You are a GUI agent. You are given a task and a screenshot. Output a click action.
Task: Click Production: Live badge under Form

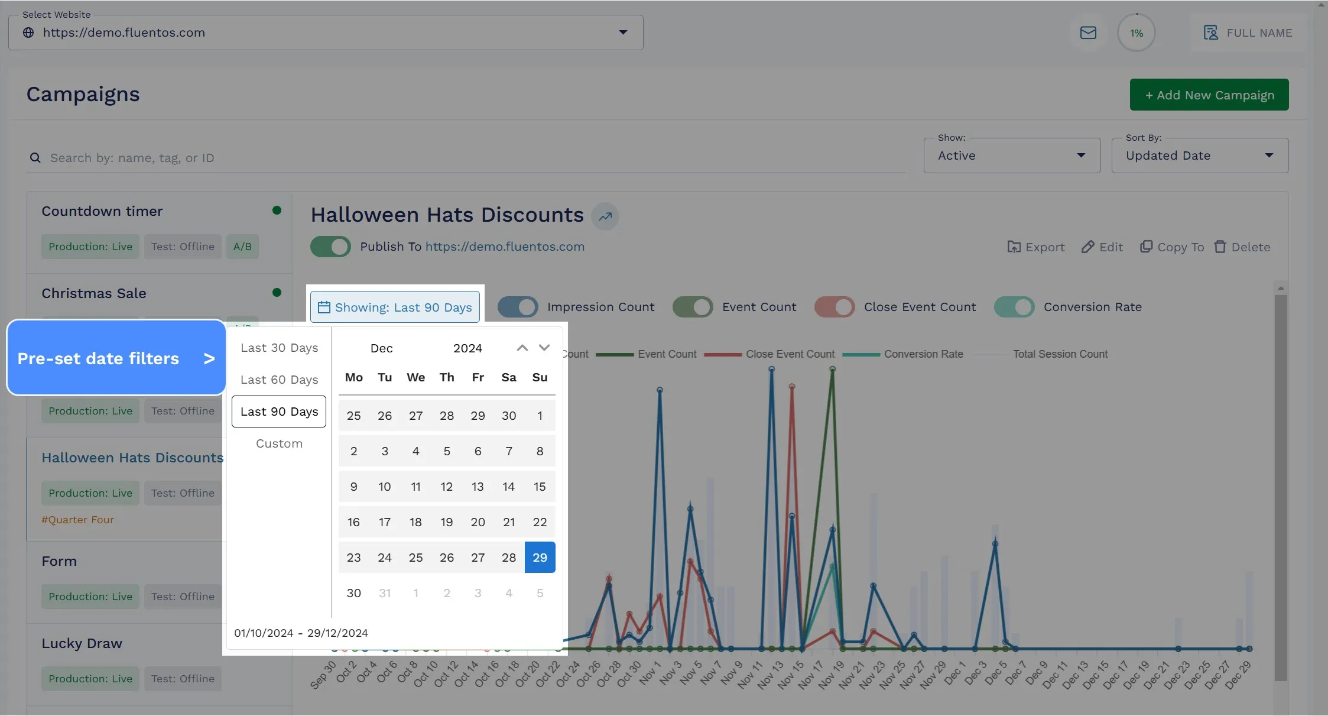point(90,597)
